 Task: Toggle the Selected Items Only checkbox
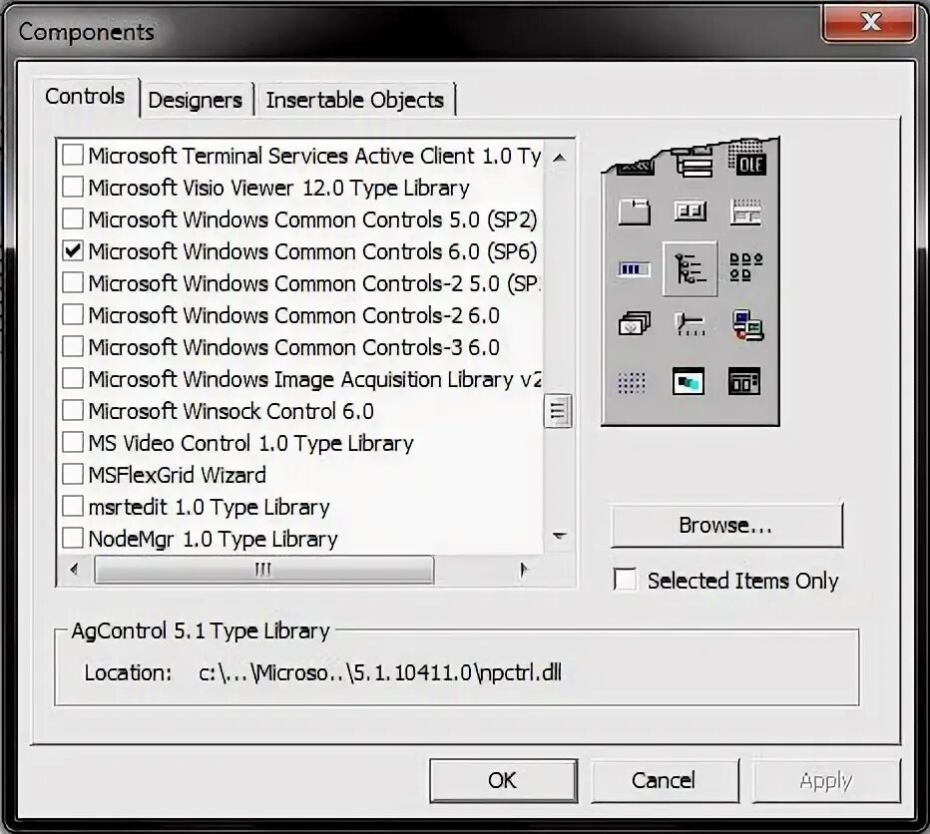[x=625, y=581]
